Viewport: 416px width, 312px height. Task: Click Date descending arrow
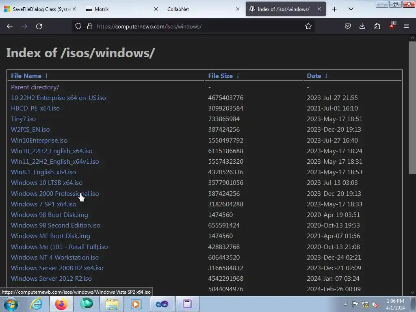coord(326,76)
